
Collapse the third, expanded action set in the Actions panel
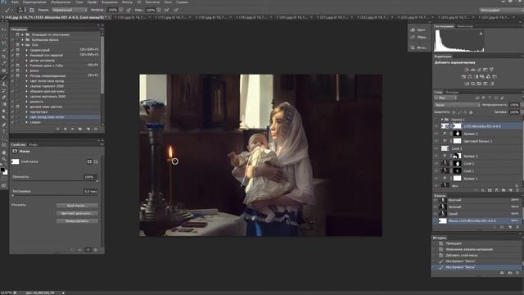pyautogui.click(x=23, y=45)
